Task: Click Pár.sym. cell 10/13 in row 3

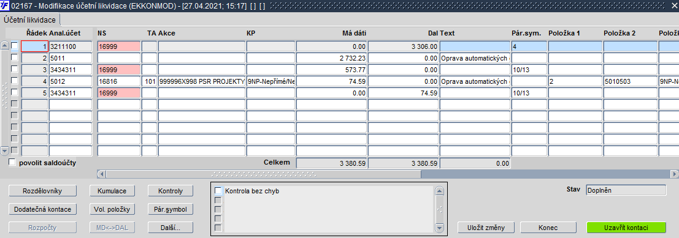Action: click(529, 70)
